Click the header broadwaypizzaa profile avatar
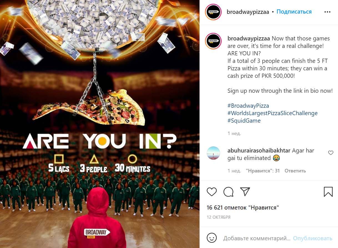The width and height of the screenshot is (338, 248). pyautogui.click(x=213, y=12)
